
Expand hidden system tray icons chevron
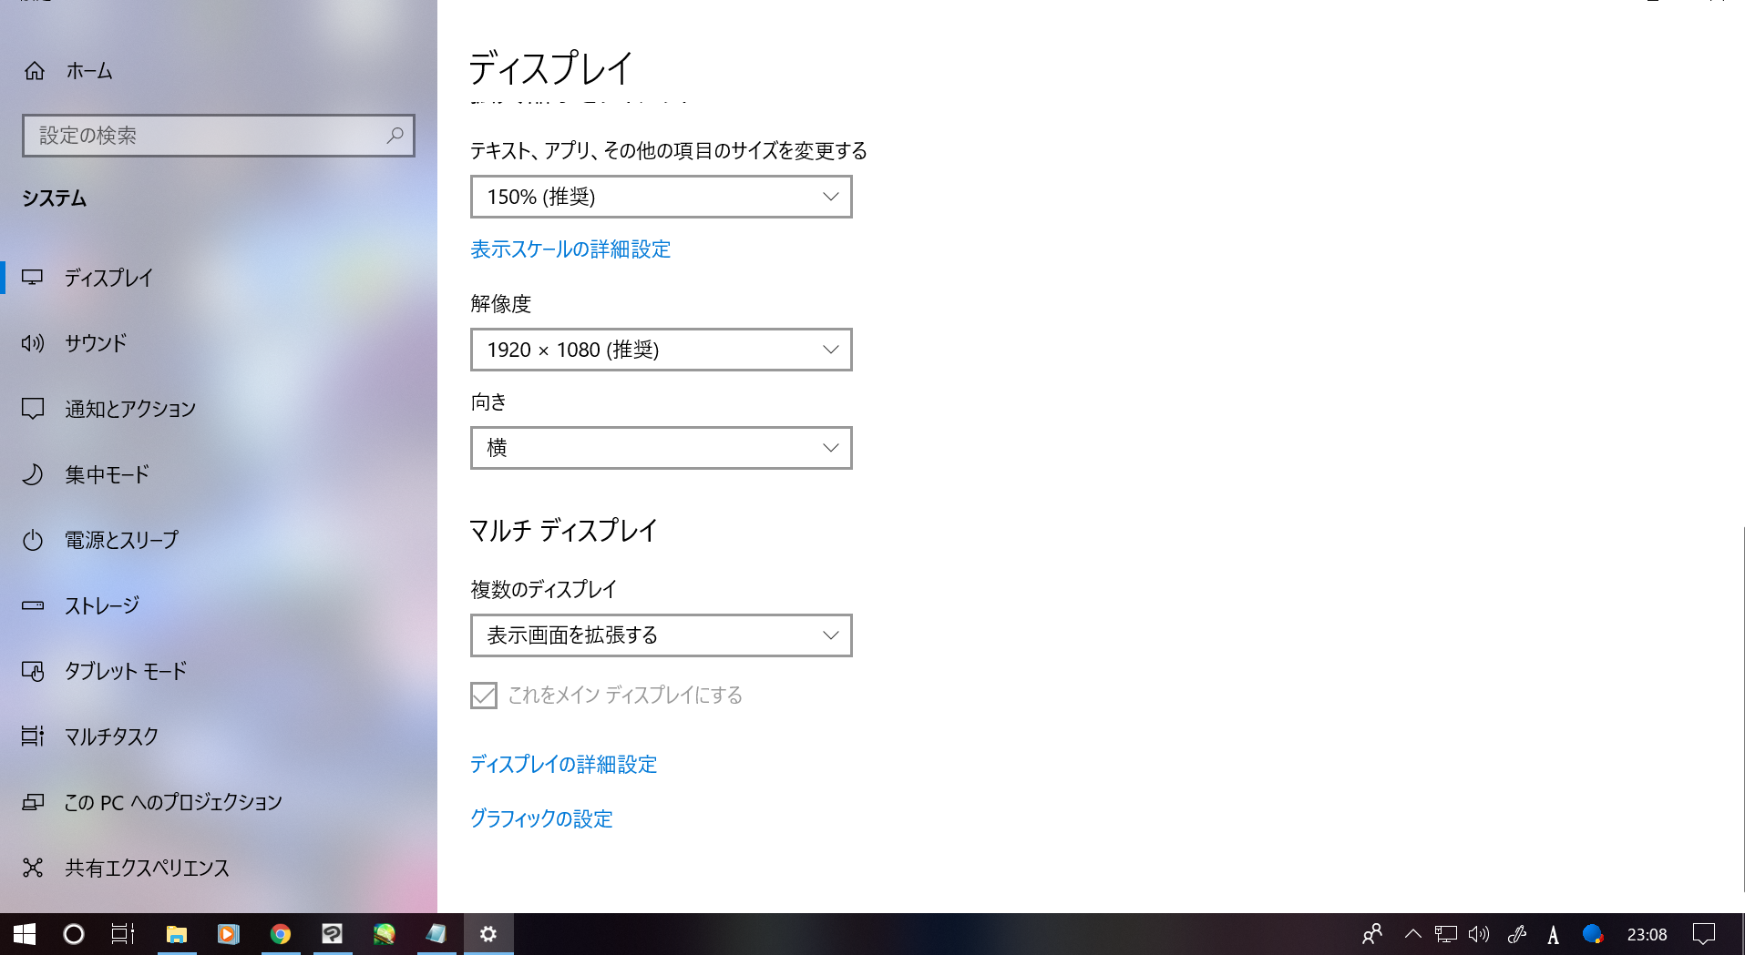click(x=1413, y=934)
